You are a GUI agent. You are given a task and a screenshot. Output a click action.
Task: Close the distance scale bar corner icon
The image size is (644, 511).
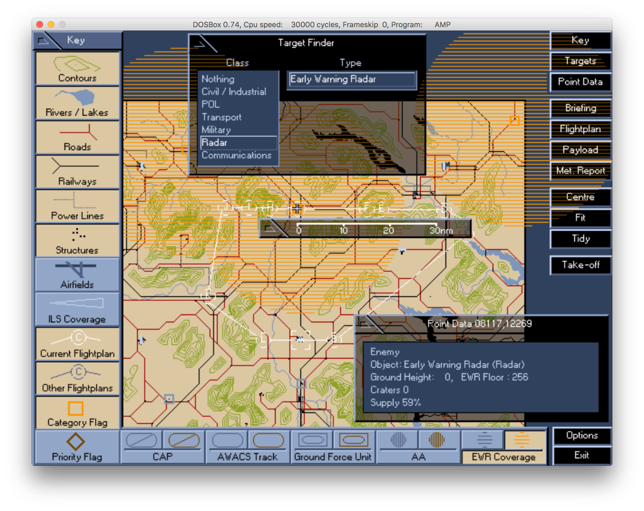272,229
